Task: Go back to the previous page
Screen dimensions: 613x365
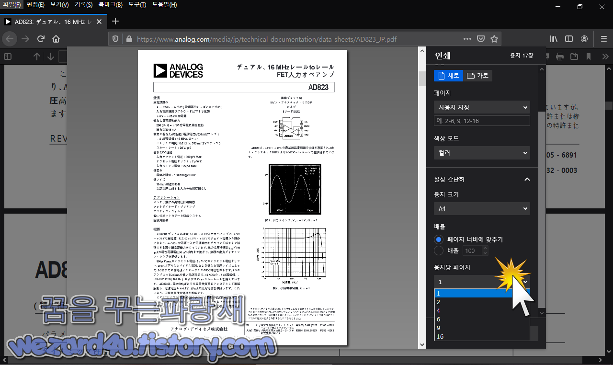Action: tap(11, 39)
